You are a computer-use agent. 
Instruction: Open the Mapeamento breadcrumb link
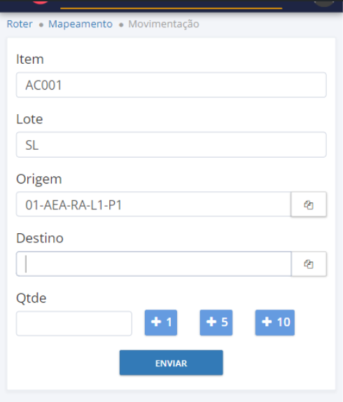point(80,24)
